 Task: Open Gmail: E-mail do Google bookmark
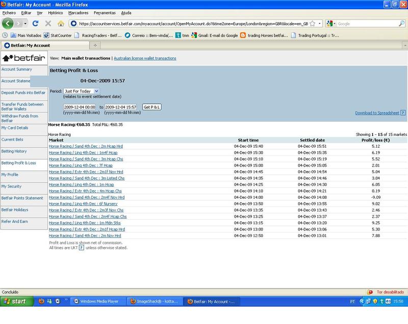tap(215, 35)
